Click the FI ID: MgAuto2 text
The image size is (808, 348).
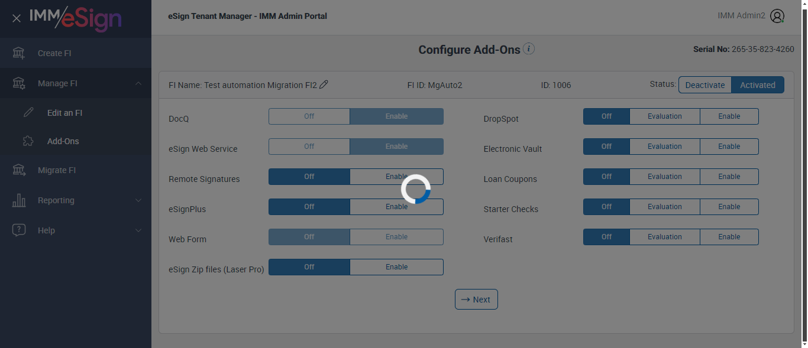(435, 85)
